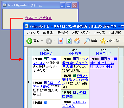Click the green Back arrow icon

pyautogui.click(x=29, y=41)
